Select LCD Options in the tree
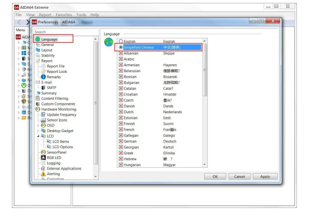 pyautogui.click(x=63, y=147)
